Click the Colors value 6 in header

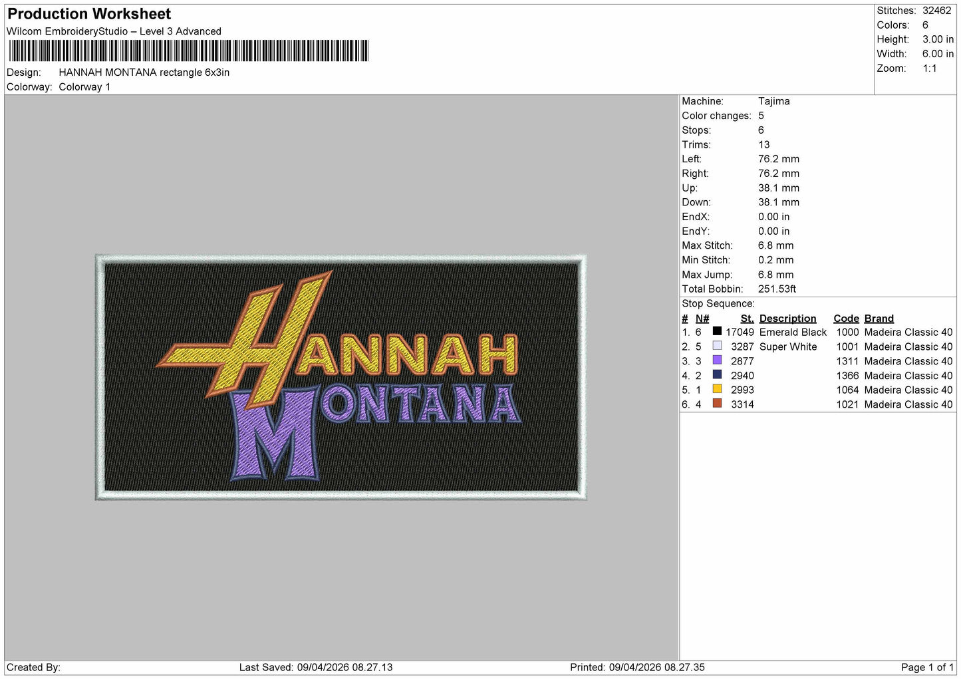click(x=925, y=25)
